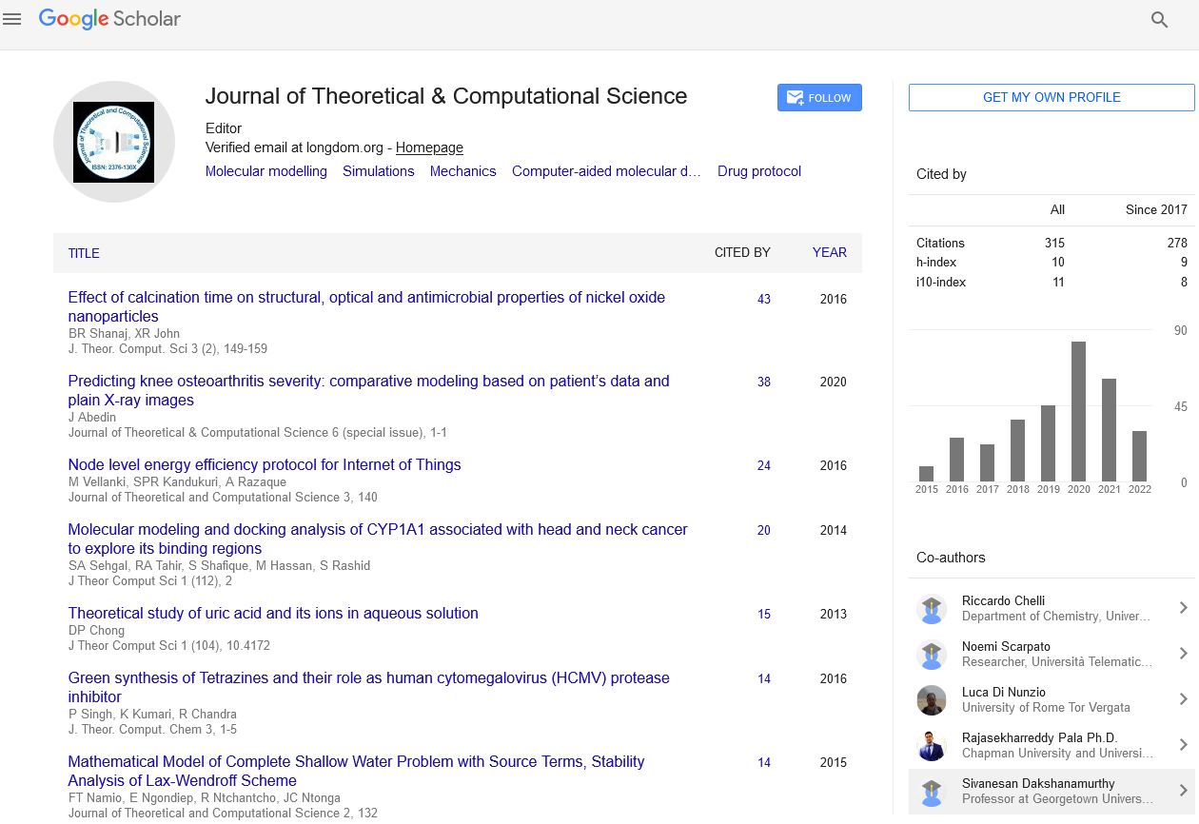Viewport: 1199px width, 824px height.
Task: Click Noemi Scarpato's avatar icon
Action: click(x=932, y=655)
